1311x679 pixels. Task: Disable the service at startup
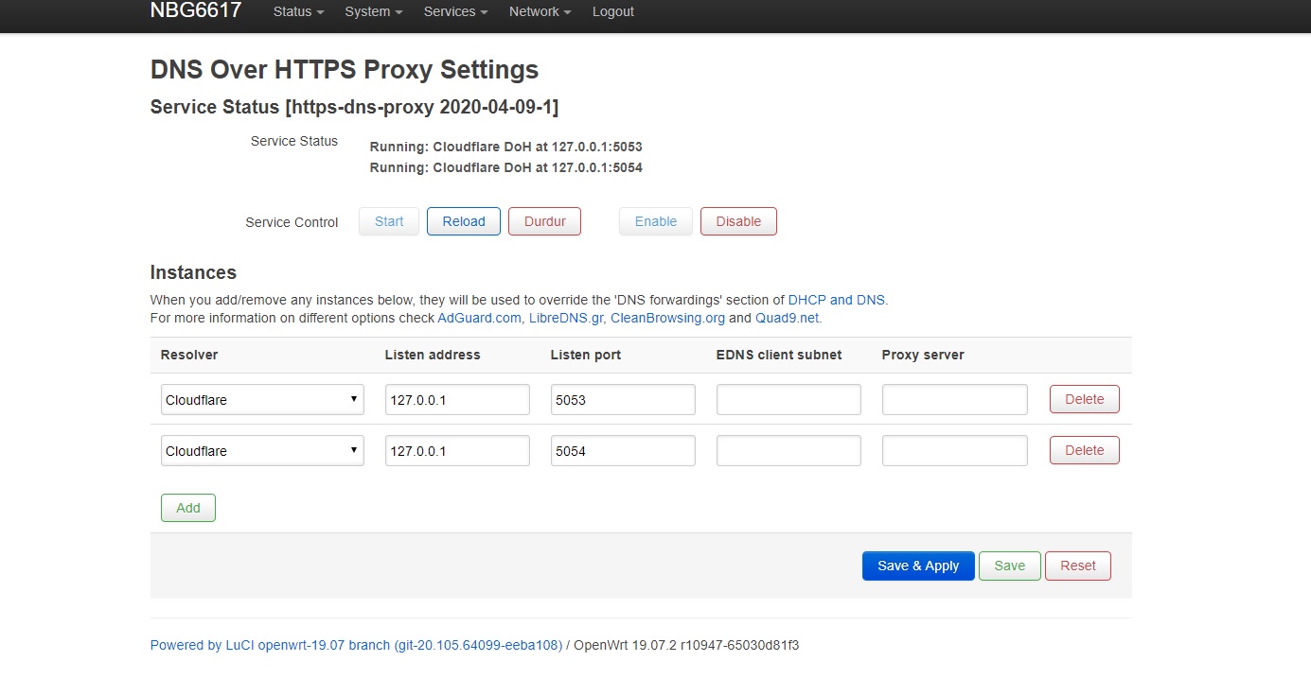pos(738,221)
